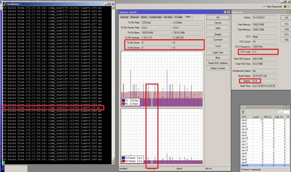This screenshot has width=291, height=172.
Task: Switch to the General tab
Action: tap(124, 17)
